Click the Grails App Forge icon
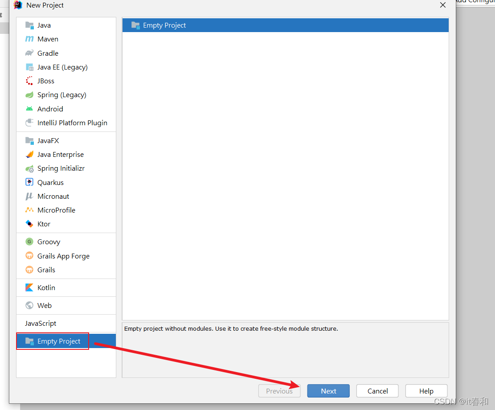 [x=29, y=255]
